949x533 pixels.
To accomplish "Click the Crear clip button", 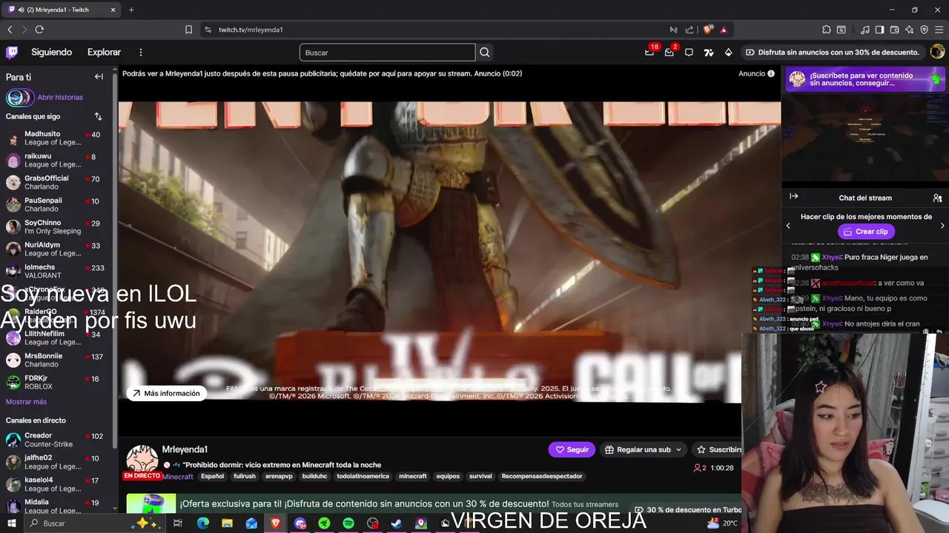I will pos(865,232).
